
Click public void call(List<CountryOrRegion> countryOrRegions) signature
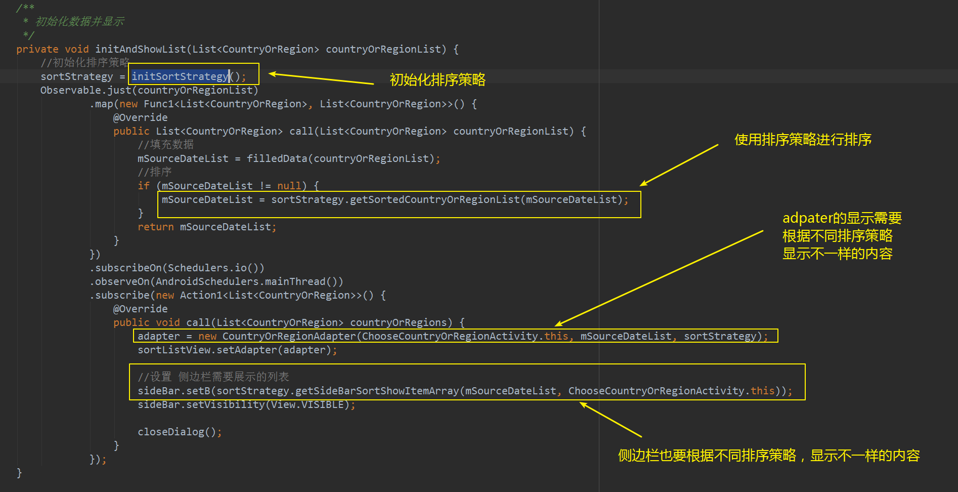[x=289, y=322]
